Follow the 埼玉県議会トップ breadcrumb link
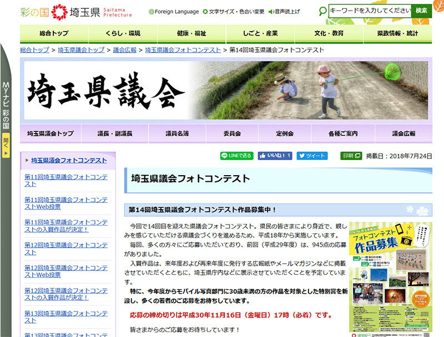444x337 pixels. (81, 50)
